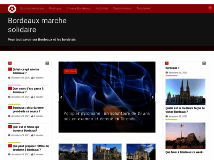
Task: Open the Mobilité menu
Action: [102, 8]
